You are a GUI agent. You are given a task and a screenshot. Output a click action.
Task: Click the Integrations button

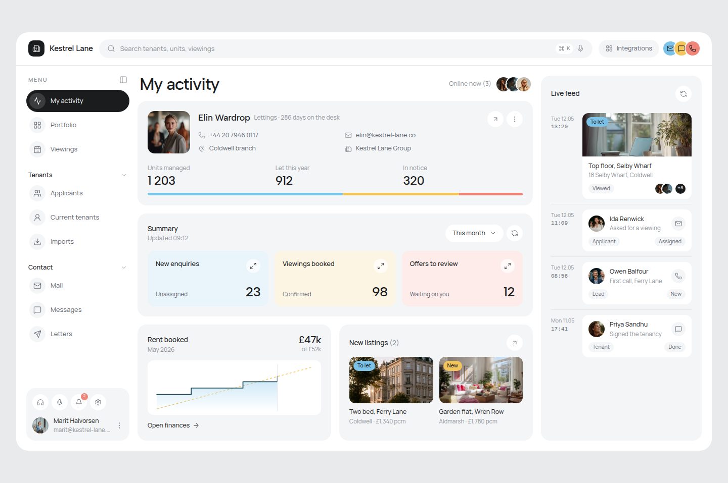(629, 48)
